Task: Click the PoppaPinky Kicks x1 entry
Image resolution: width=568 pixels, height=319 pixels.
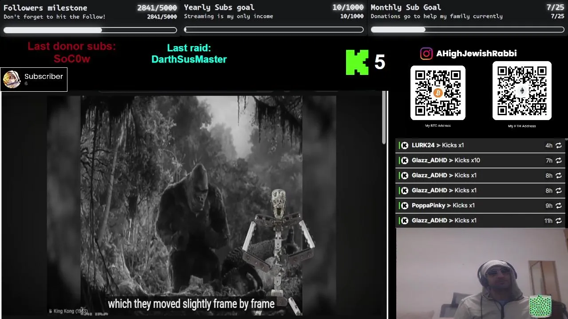Action: [480, 206]
